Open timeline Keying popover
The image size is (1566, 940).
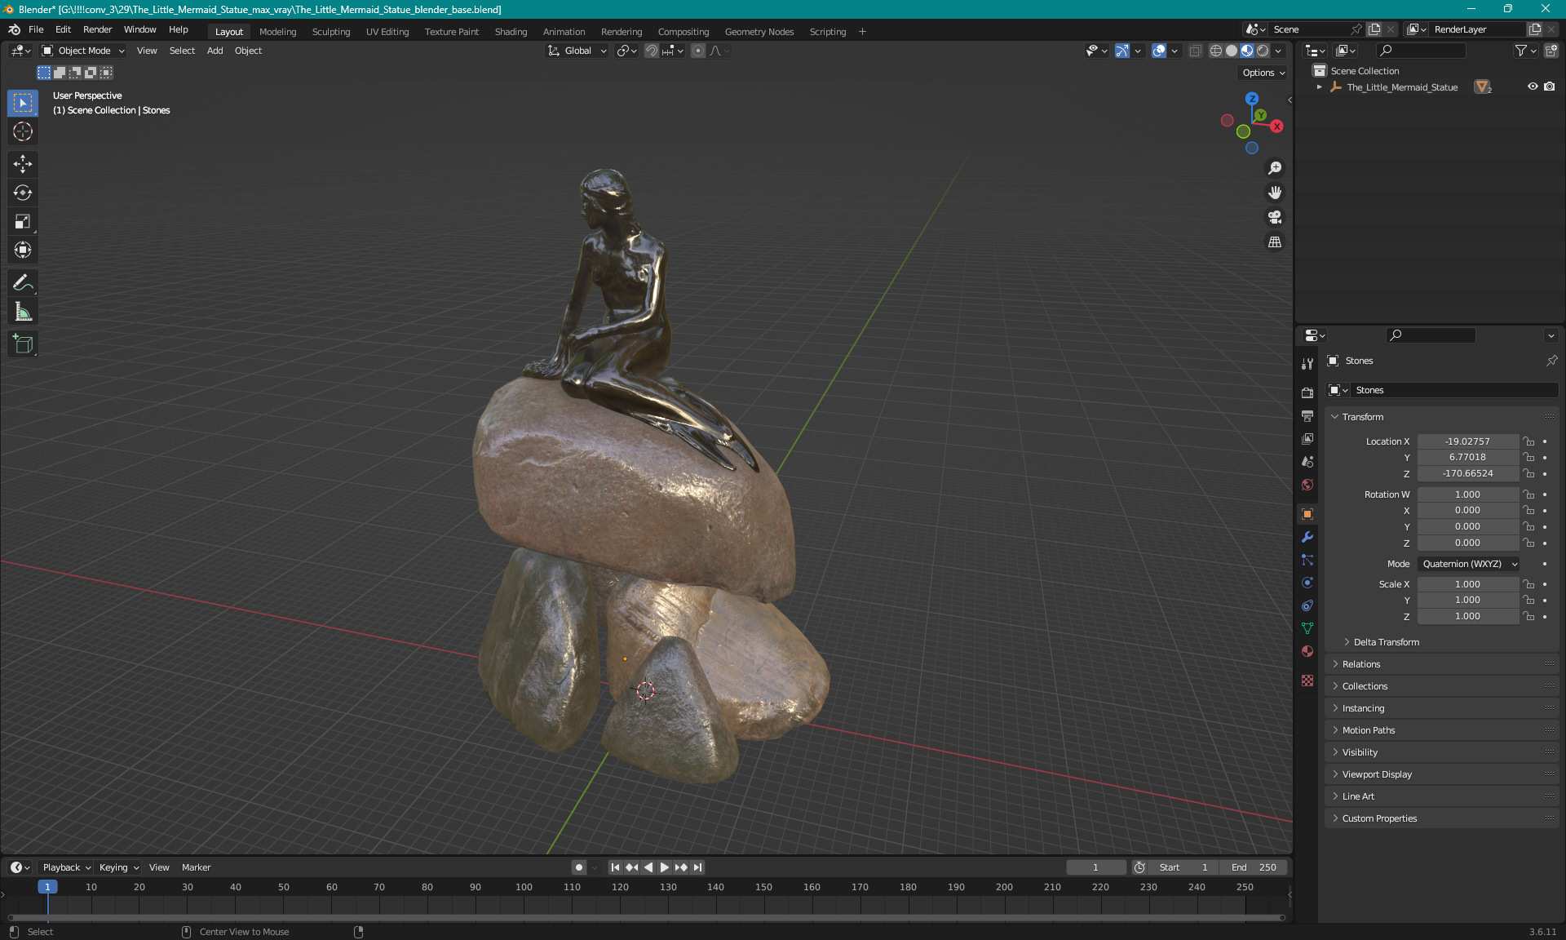click(119, 867)
